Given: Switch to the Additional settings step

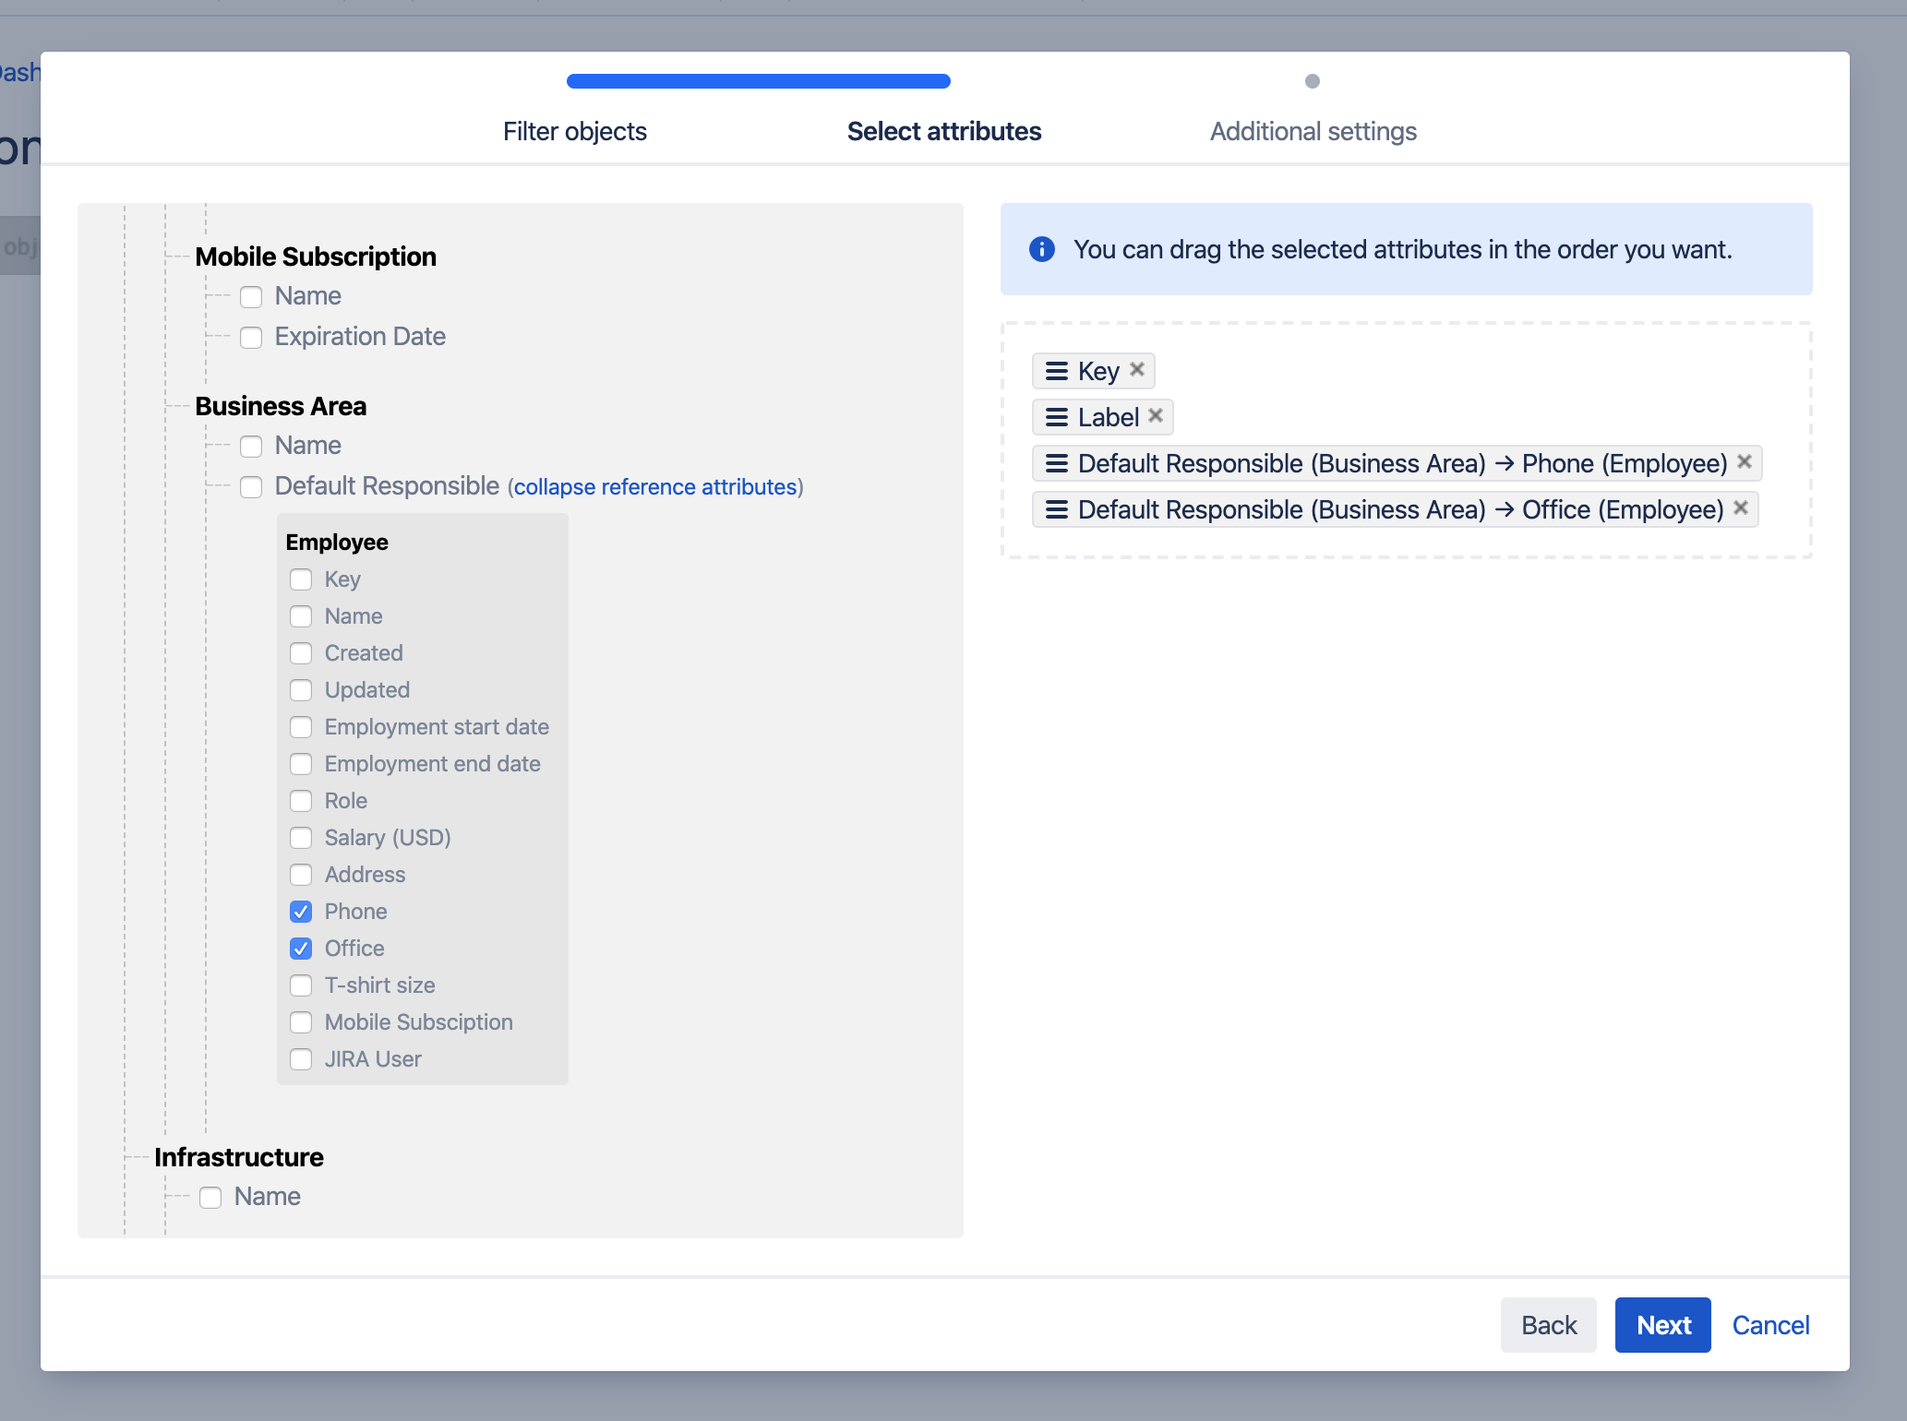Looking at the screenshot, I should point(1313,131).
